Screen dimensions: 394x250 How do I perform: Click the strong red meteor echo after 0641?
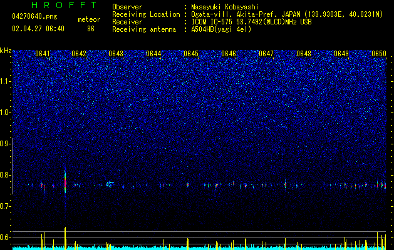[65, 182]
